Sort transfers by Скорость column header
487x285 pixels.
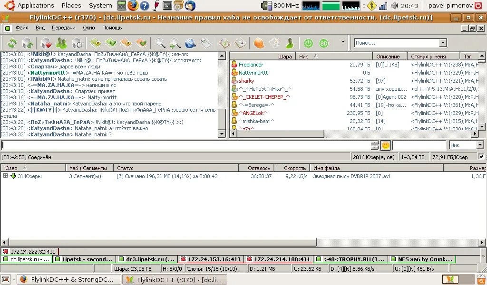point(292,168)
